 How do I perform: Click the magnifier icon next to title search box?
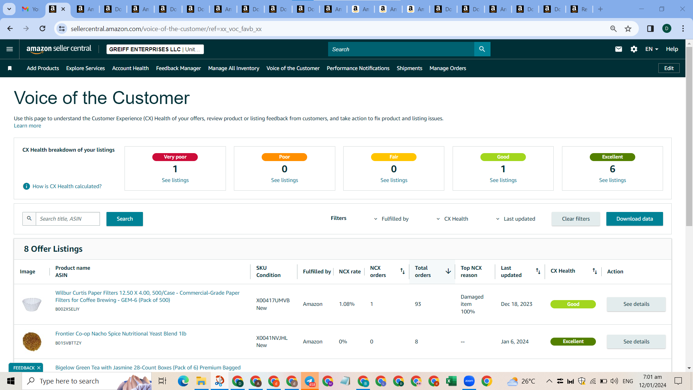coord(29,219)
